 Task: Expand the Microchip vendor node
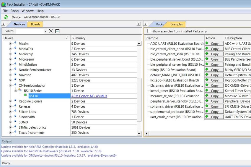tap(10, 54)
